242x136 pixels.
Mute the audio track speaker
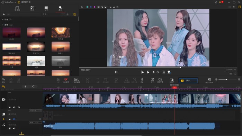tap(14, 128)
